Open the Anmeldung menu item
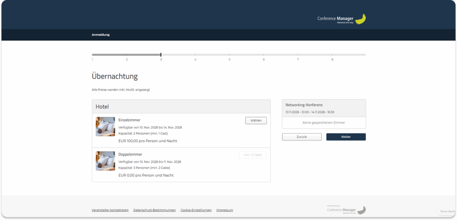Image resolution: width=457 pixels, height=220 pixels. (x=100, y=35)
